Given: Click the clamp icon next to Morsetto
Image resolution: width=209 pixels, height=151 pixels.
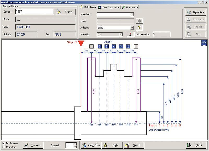Looking at the screenshot, I should 130,34.
